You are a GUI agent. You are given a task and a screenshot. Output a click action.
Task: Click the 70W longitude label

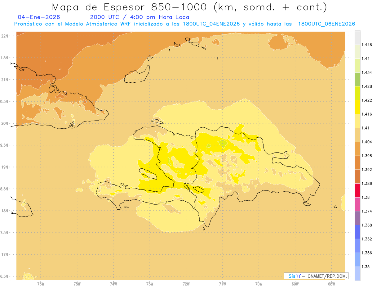point(259,284)
